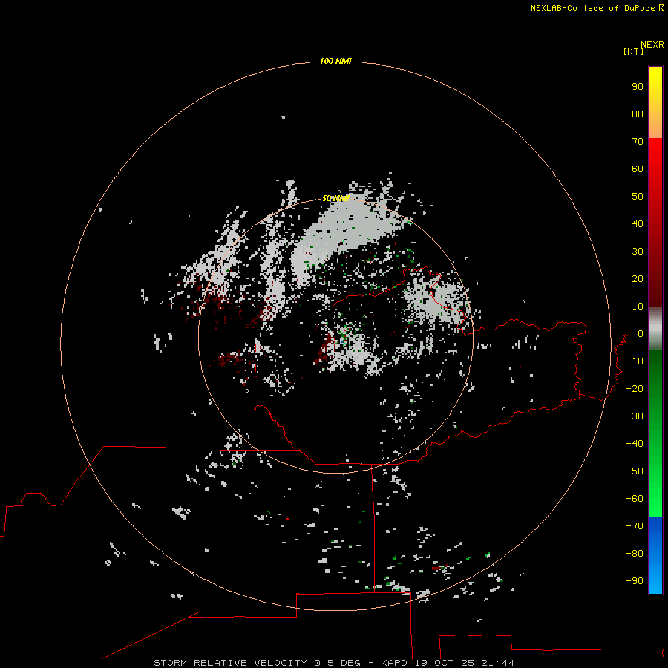Click the yellow top segment of color bar

(655, 102)
